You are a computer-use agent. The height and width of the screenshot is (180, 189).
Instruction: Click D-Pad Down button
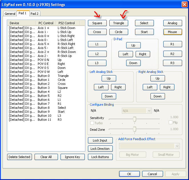133,63
